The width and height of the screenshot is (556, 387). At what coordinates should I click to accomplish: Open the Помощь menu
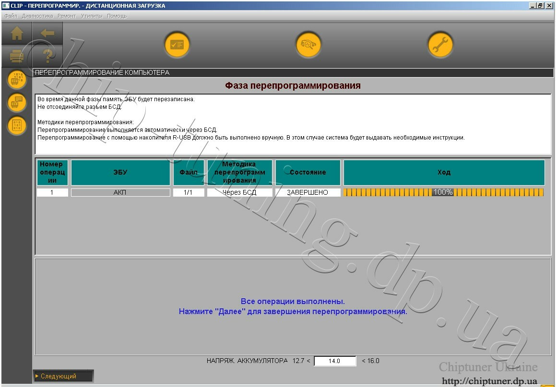click(x=117, y=16)
